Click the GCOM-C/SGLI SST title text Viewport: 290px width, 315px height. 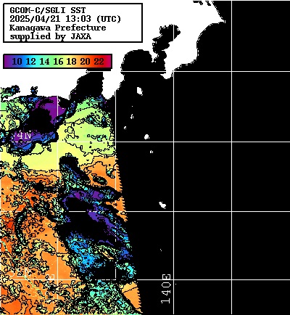coord(48,10)
